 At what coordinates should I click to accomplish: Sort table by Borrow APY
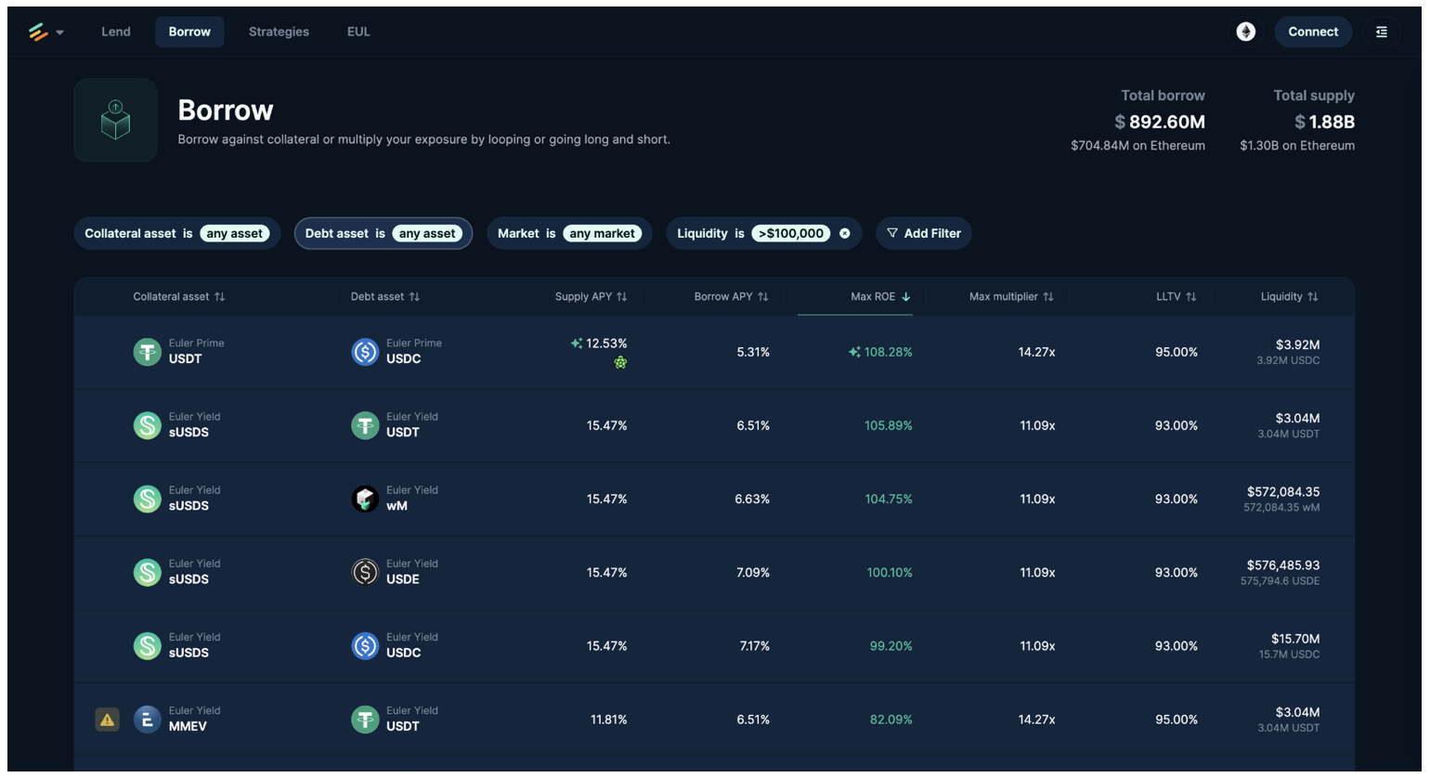(731, 297)
